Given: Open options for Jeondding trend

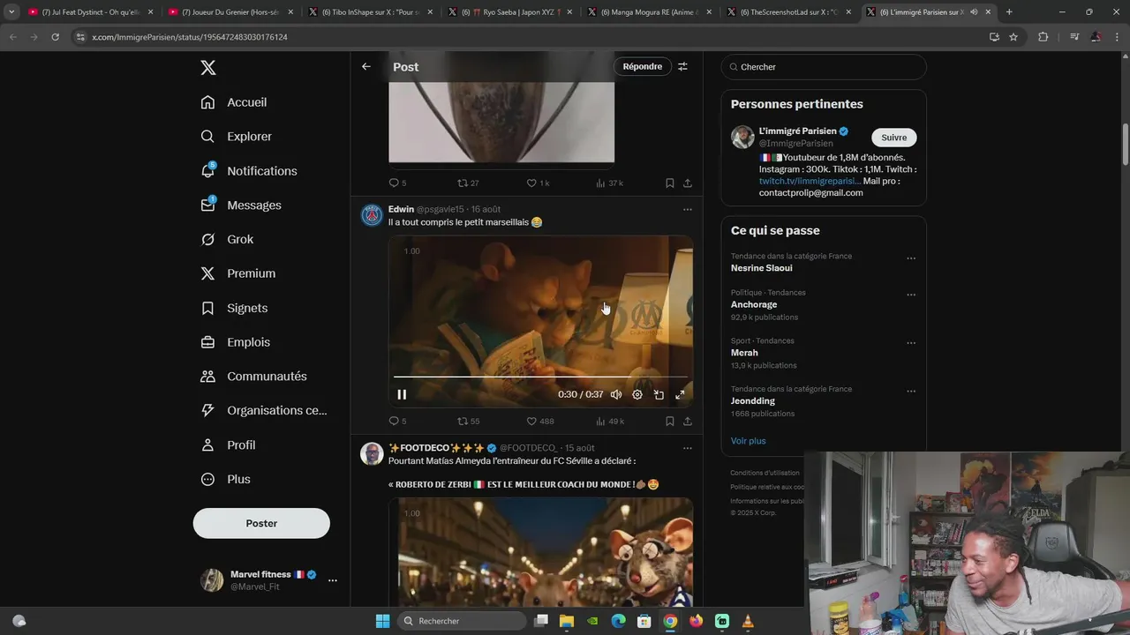Looking at the screenshot, I should [x=911, y=392].
